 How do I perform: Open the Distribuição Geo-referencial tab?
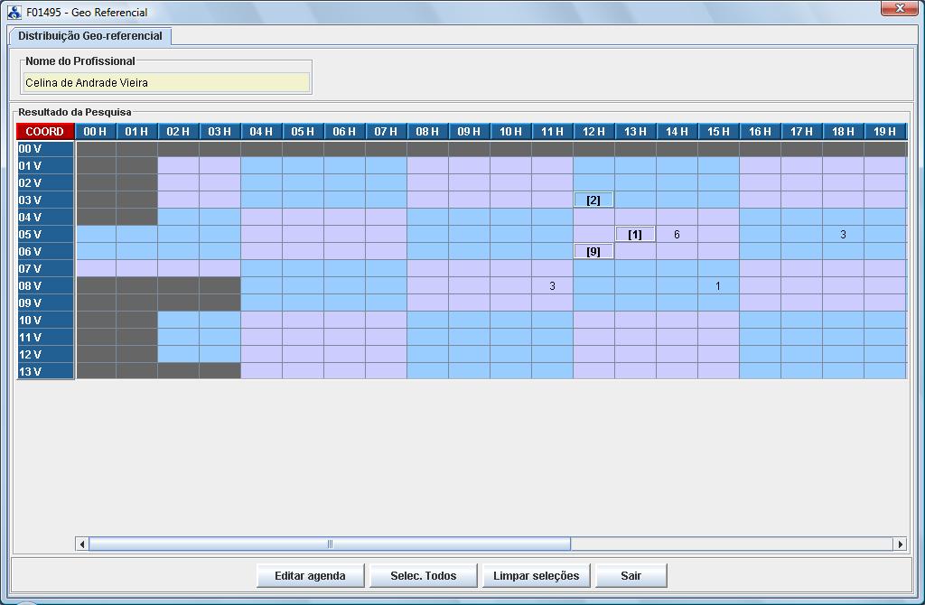coord(90,36)
